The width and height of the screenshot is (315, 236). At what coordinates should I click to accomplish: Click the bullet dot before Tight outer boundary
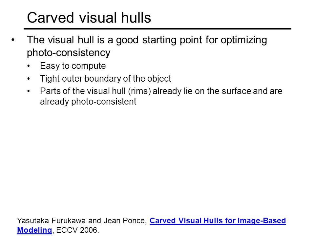tap(29, 79)
